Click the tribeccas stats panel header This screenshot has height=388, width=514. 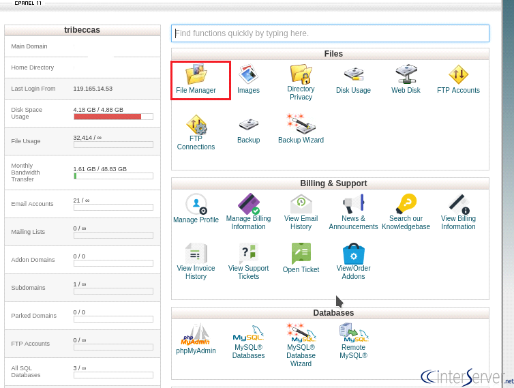(x=82, y=30)
